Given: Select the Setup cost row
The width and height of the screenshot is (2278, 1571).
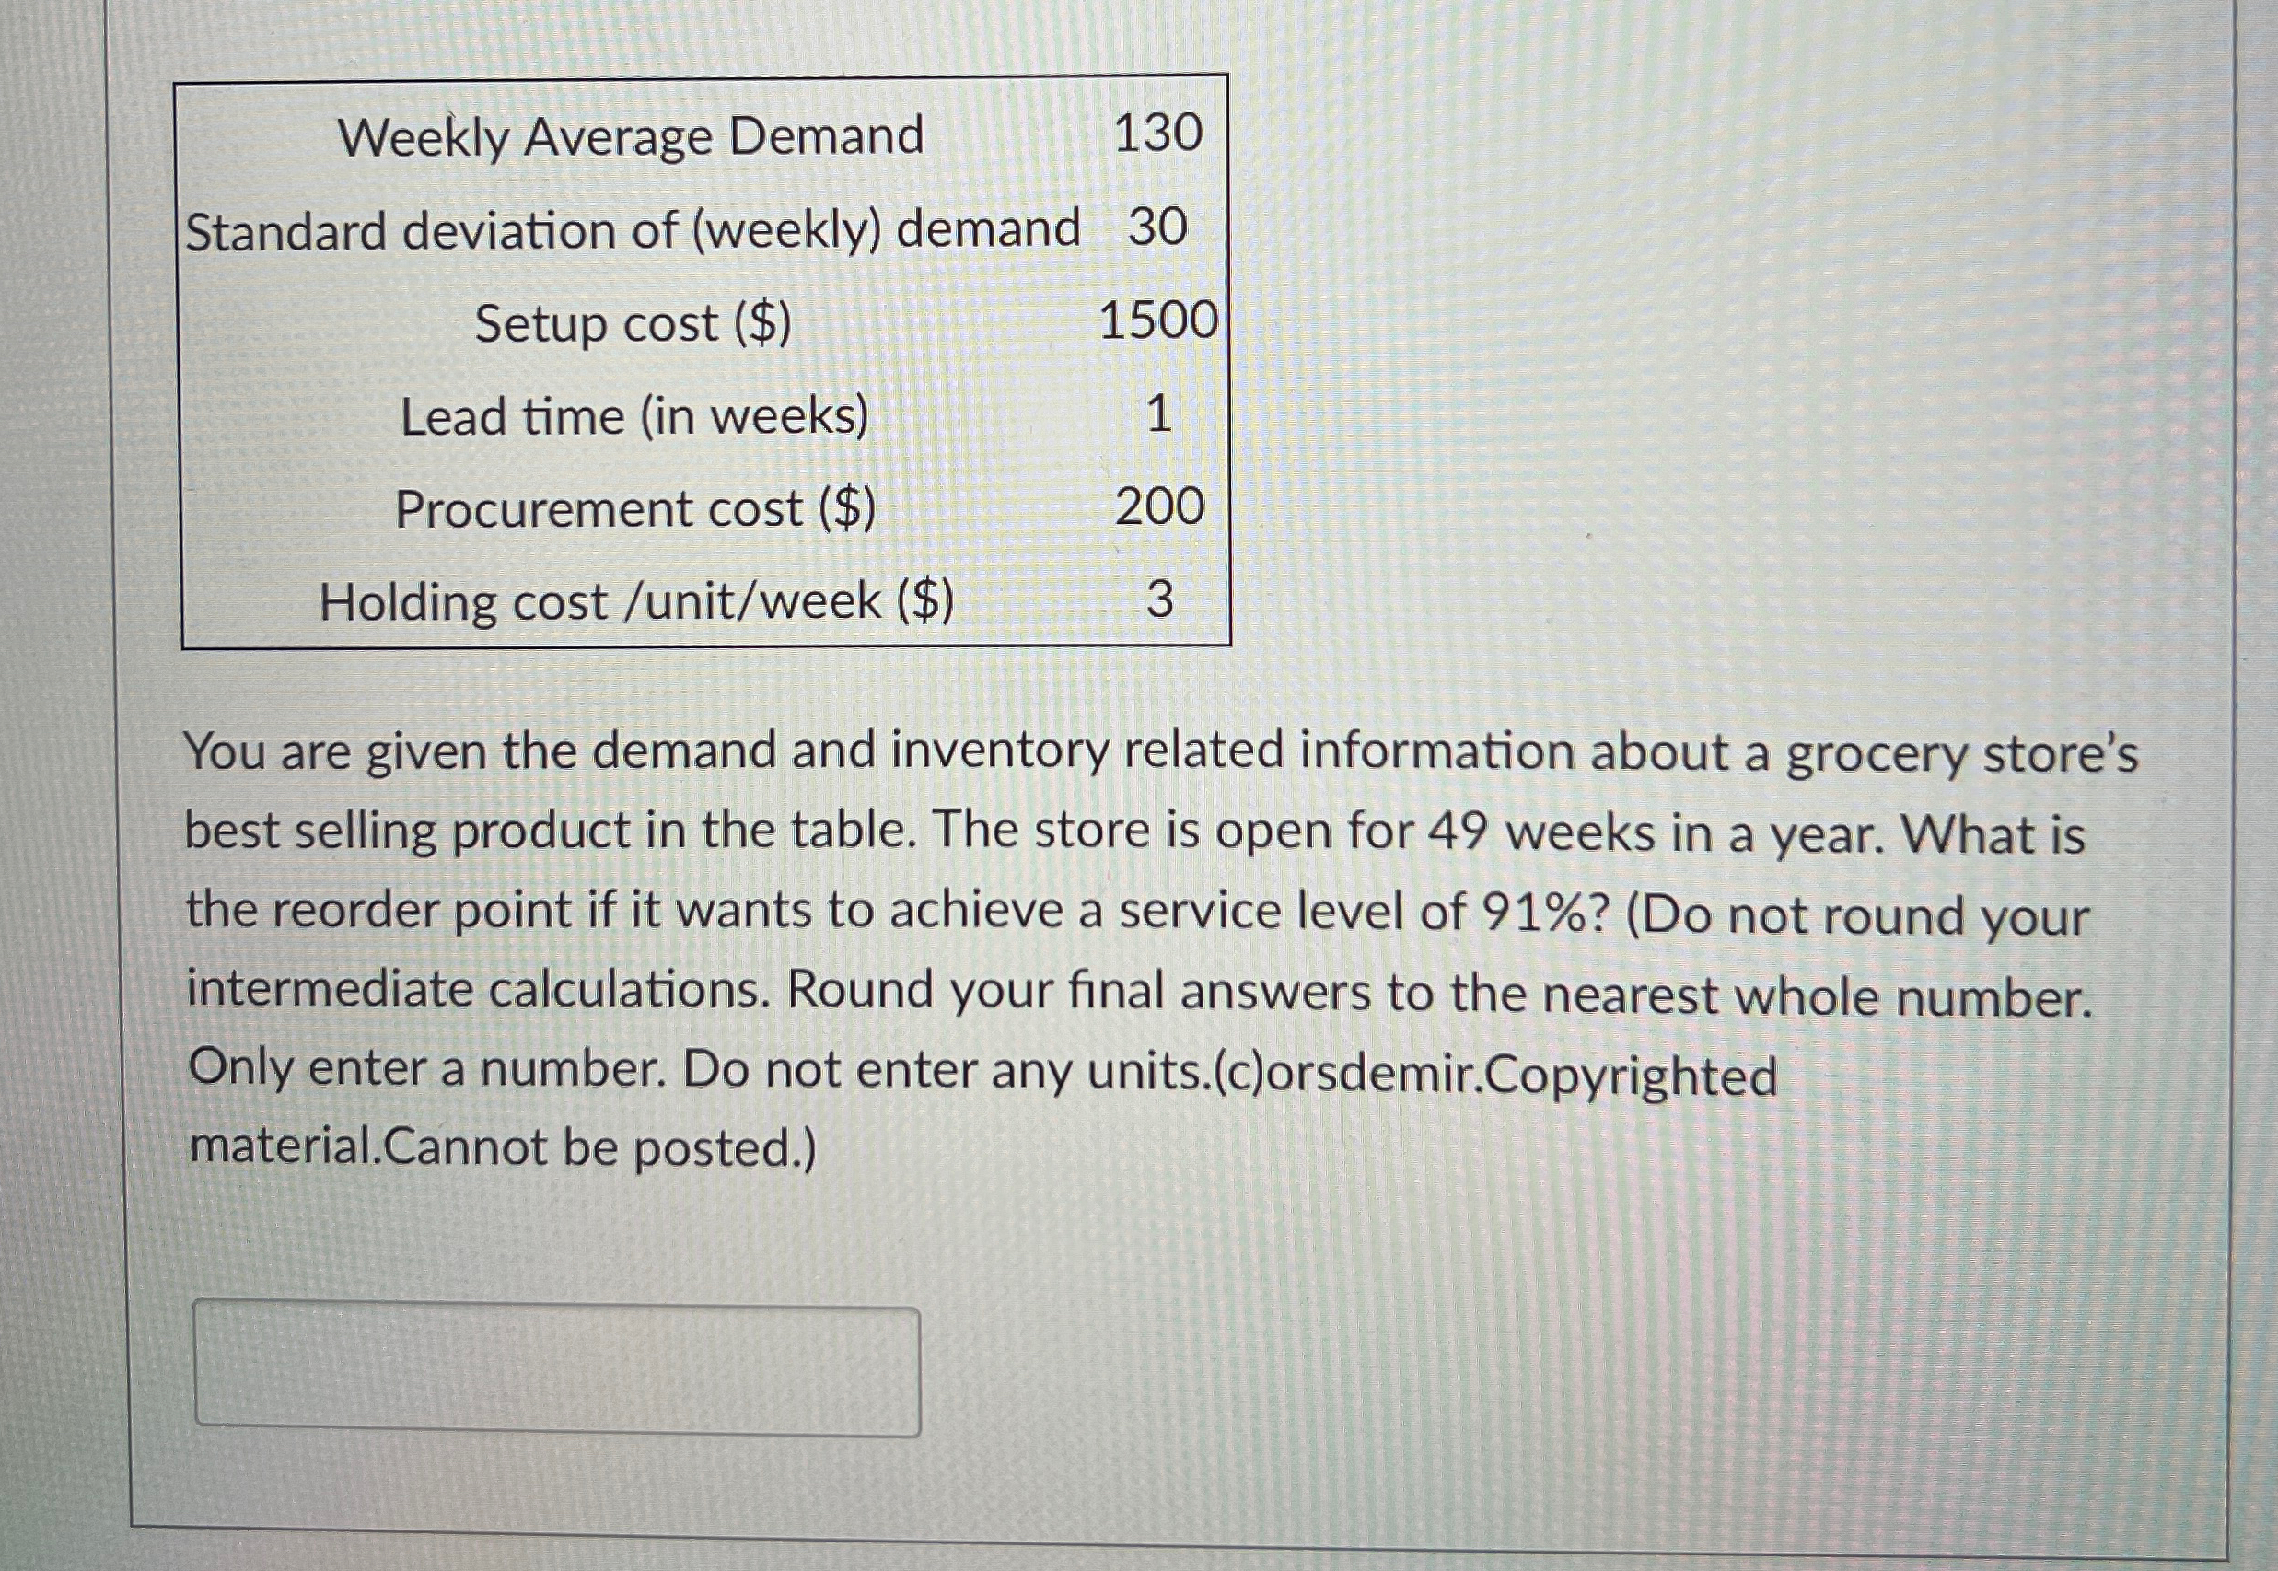Looking at the screenshot, I should (634, 323).
